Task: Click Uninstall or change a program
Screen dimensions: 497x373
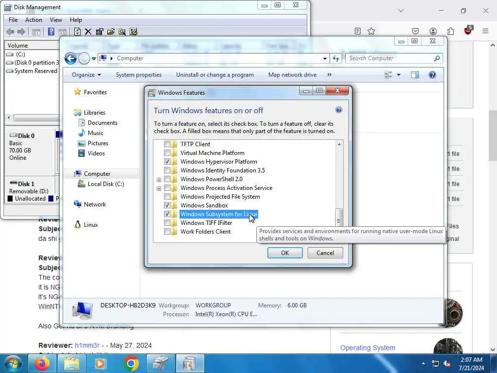Action: point(215,75)
